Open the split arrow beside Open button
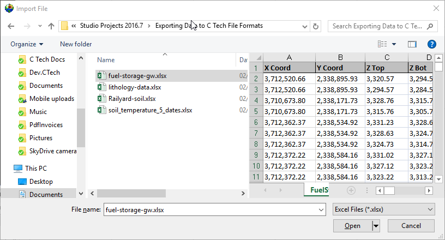The width and height of the screenshot is (445, 240). [x=376, y=226]
